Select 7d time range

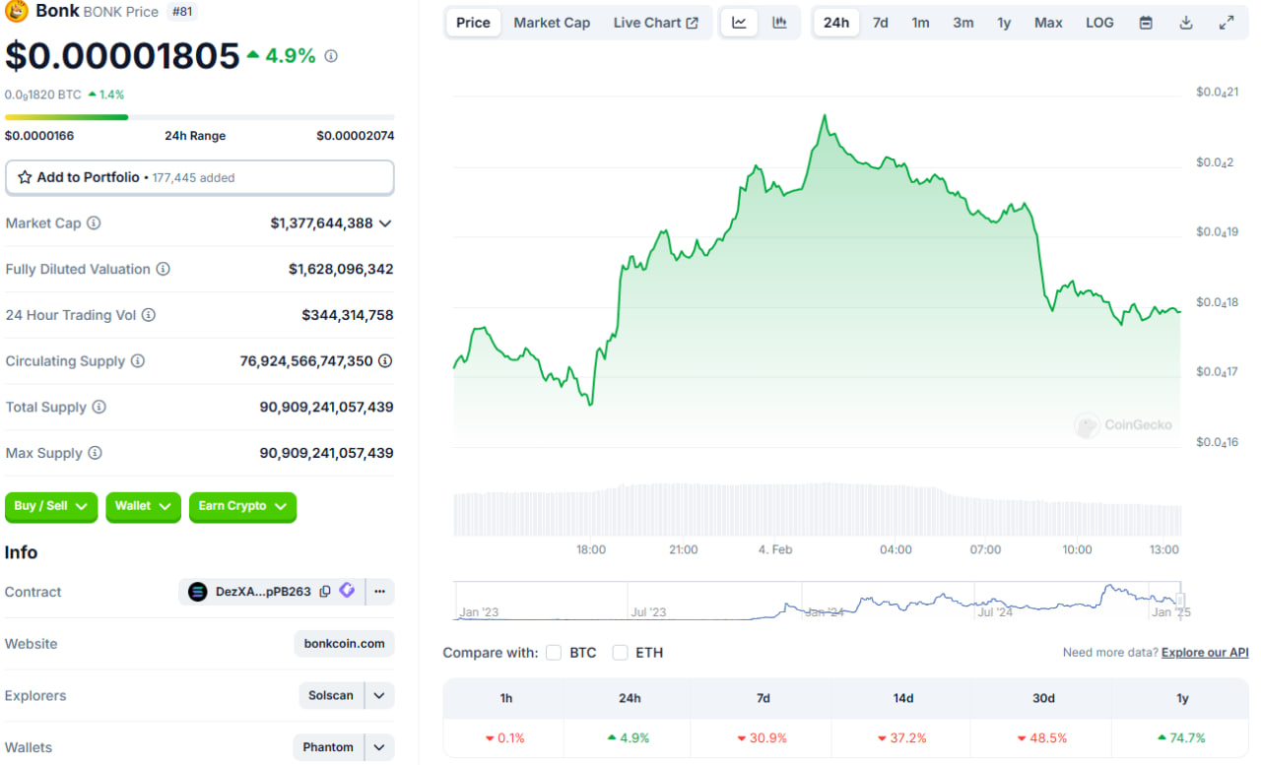coord(881,23)
